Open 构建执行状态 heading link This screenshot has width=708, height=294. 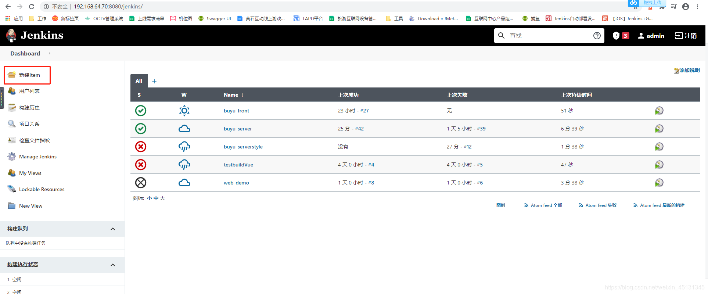pyautogui.click(x=23, y=265)
